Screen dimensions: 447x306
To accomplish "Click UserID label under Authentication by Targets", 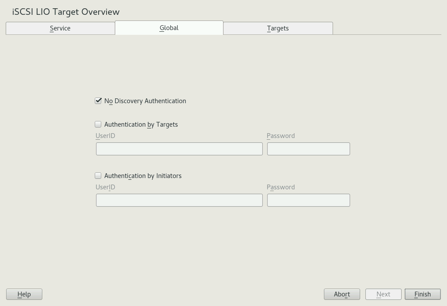I will pos(105,136).
